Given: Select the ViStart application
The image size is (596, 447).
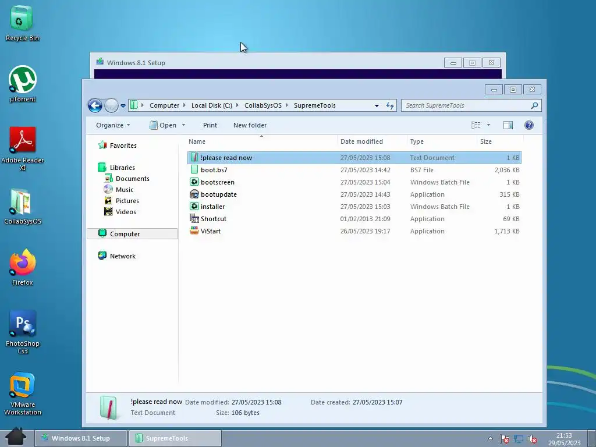Looking at the screenshot, I should click(354, 230).
